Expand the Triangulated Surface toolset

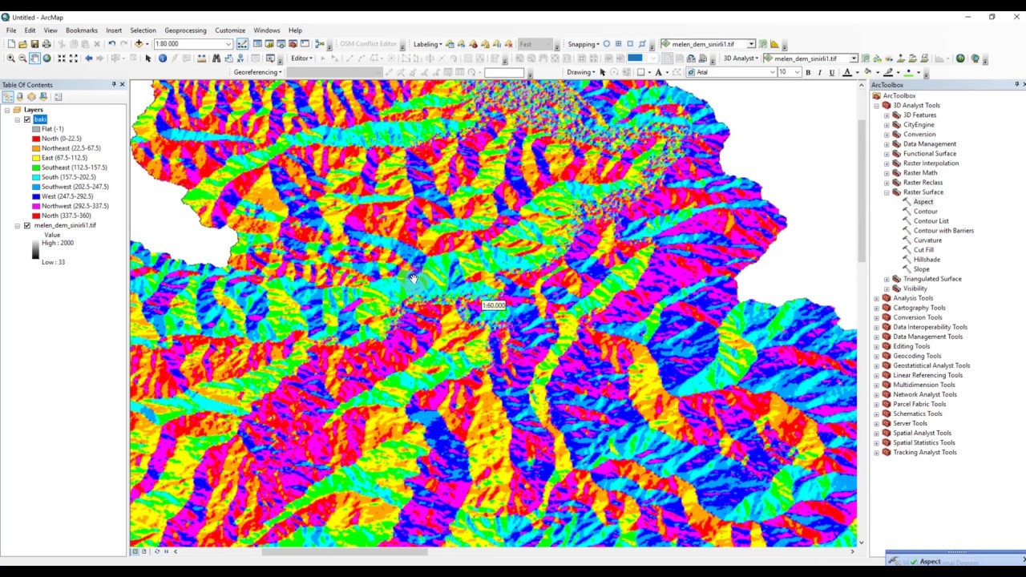(887, 279)
